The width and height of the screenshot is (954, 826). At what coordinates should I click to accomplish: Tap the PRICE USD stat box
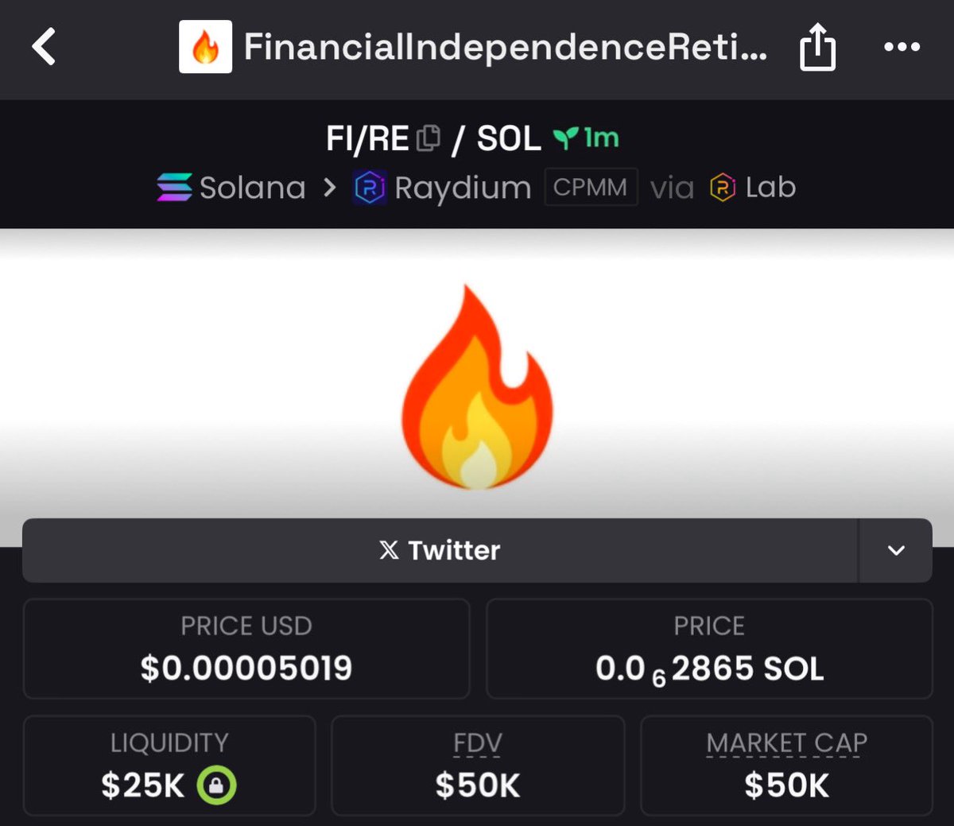[x=246, y=649]
